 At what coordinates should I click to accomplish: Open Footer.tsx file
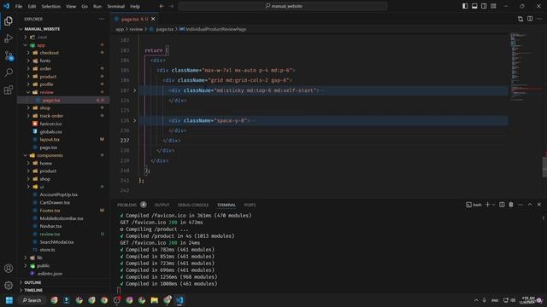click(x=50, y=211)
